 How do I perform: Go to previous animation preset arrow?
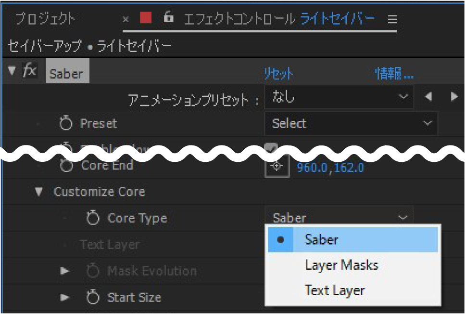tap(428, 97)
